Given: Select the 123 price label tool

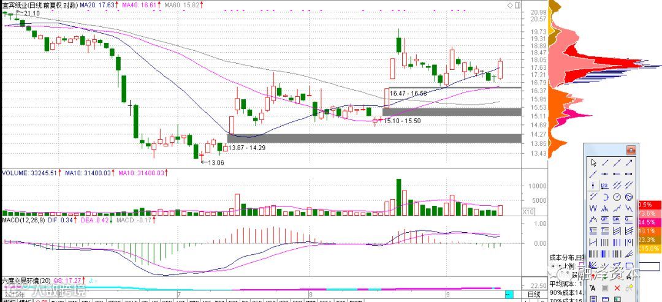Looking at the screenshot, I should coord(605,185).
